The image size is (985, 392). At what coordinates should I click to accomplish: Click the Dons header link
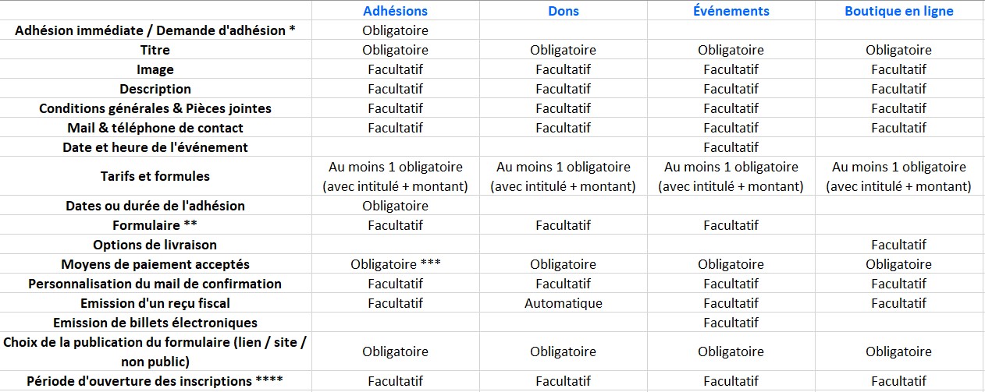coord(563,11)
